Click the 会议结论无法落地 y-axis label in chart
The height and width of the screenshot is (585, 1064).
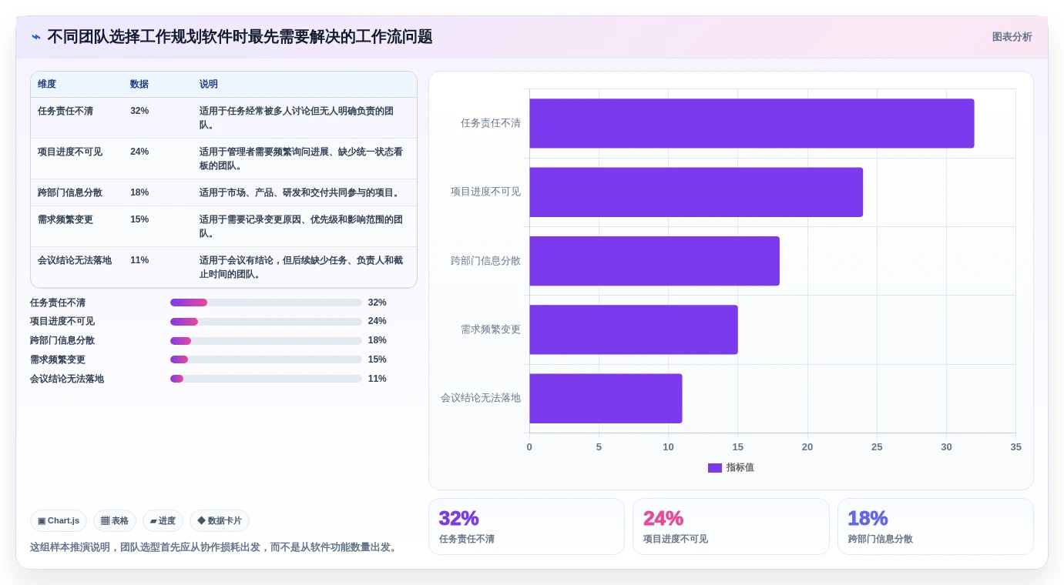click(481, 398)
